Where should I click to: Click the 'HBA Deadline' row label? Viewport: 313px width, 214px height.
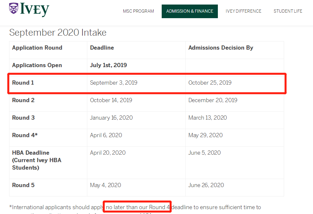[37, 160]
